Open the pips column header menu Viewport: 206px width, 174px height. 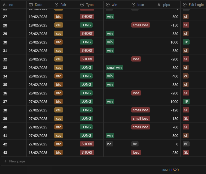point(170,5)
